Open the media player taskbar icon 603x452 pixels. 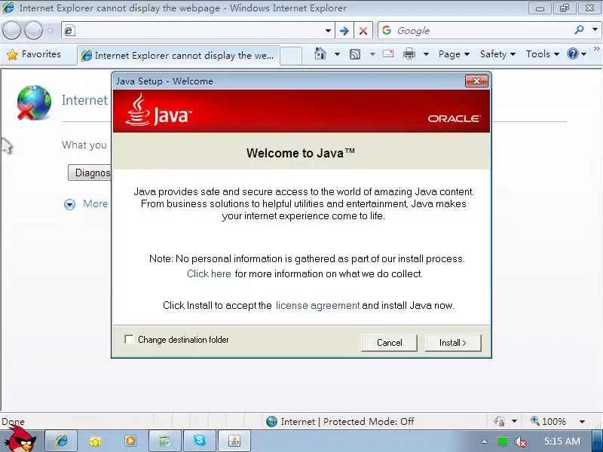click(x=130, y=441)
